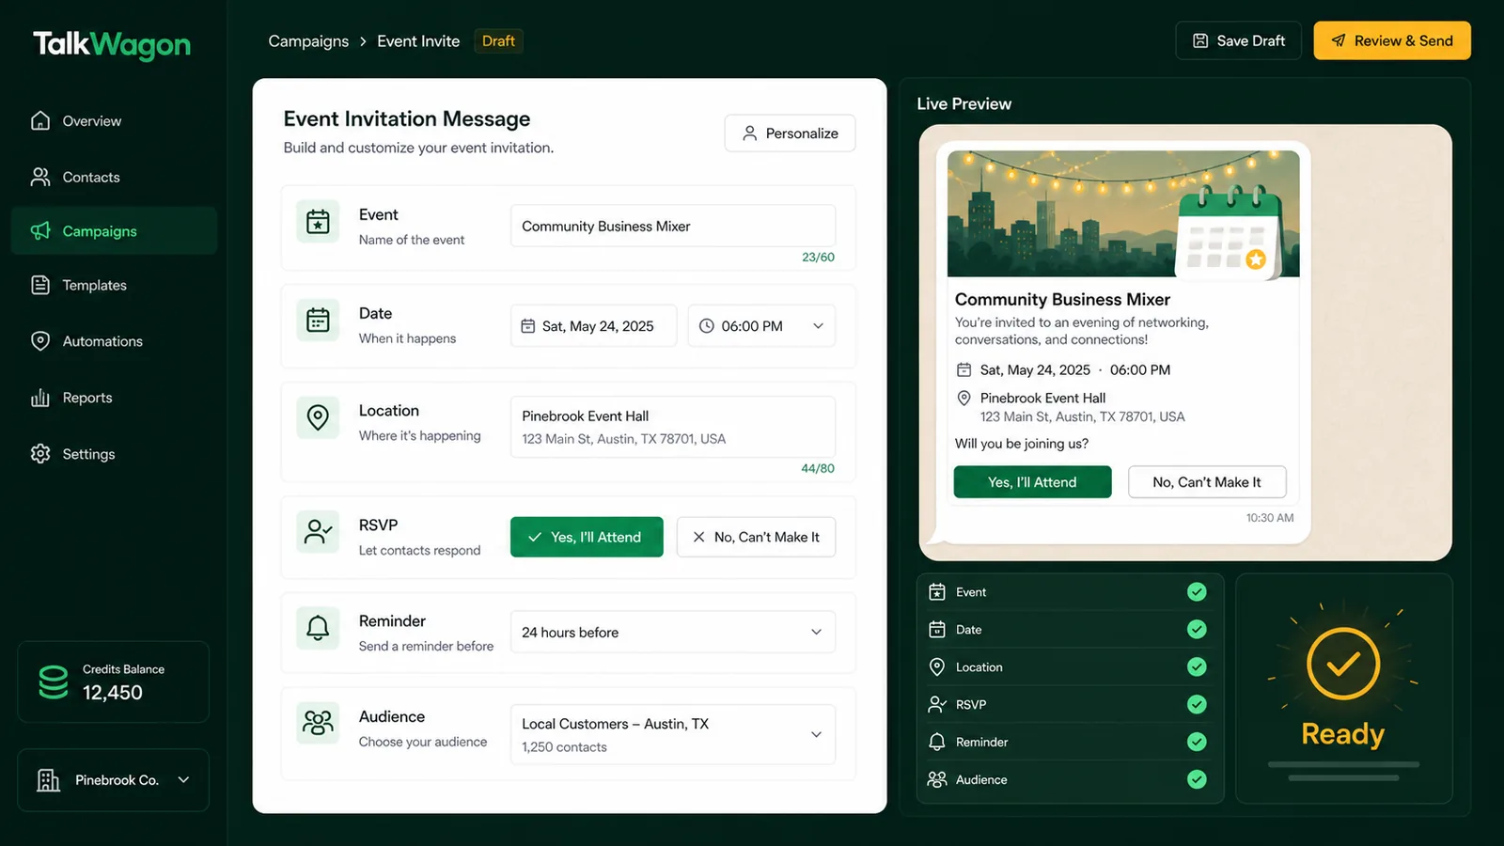This screenshot has width=1504, height=846.
Task: Open Reports in the sidebar
Action: (x=114, y=398)
